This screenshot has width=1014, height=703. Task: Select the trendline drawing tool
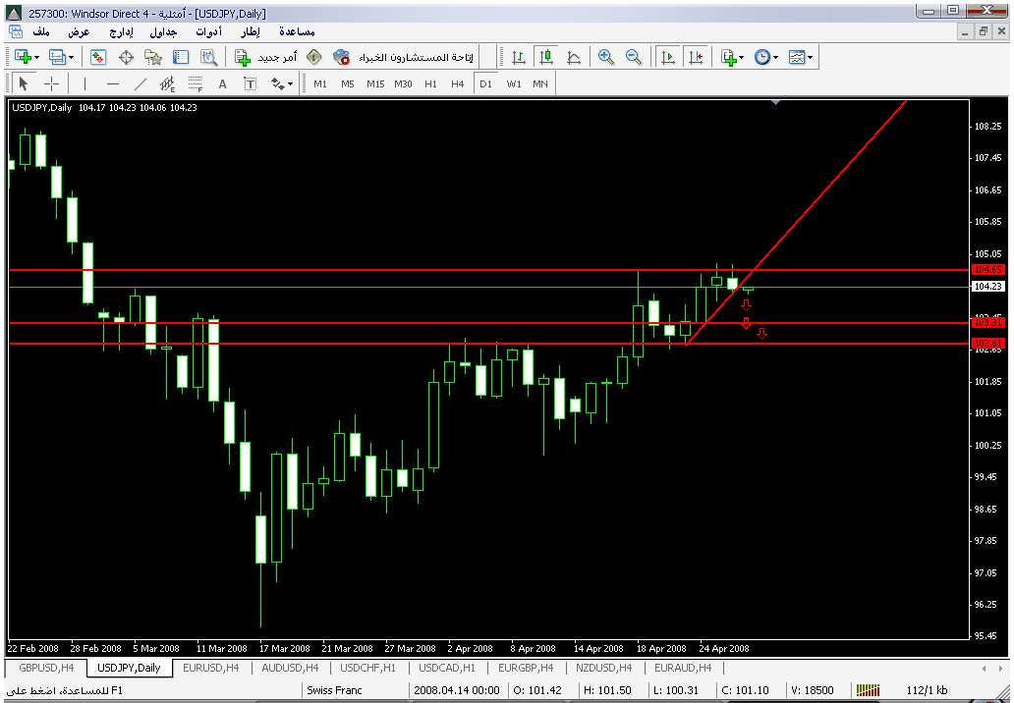point(141,84)
